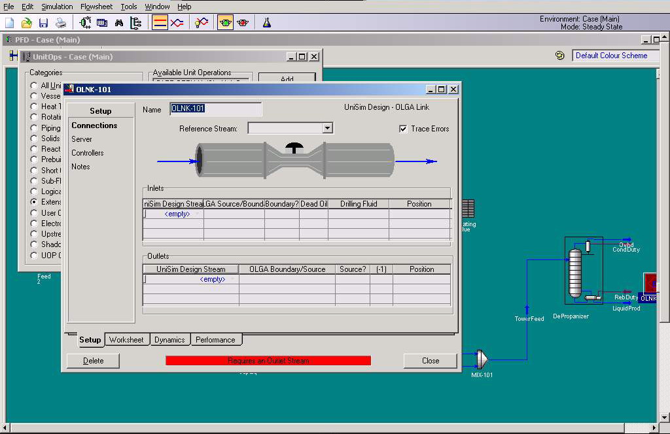Open the Default Colour Scheme dropdown

(x=616, y=56)
